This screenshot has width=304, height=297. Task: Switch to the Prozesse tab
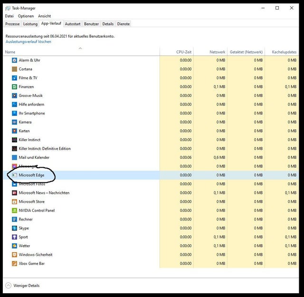click(12, 24)
